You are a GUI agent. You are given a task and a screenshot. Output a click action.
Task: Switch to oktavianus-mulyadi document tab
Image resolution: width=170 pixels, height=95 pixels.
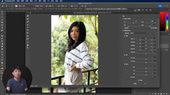106,9
